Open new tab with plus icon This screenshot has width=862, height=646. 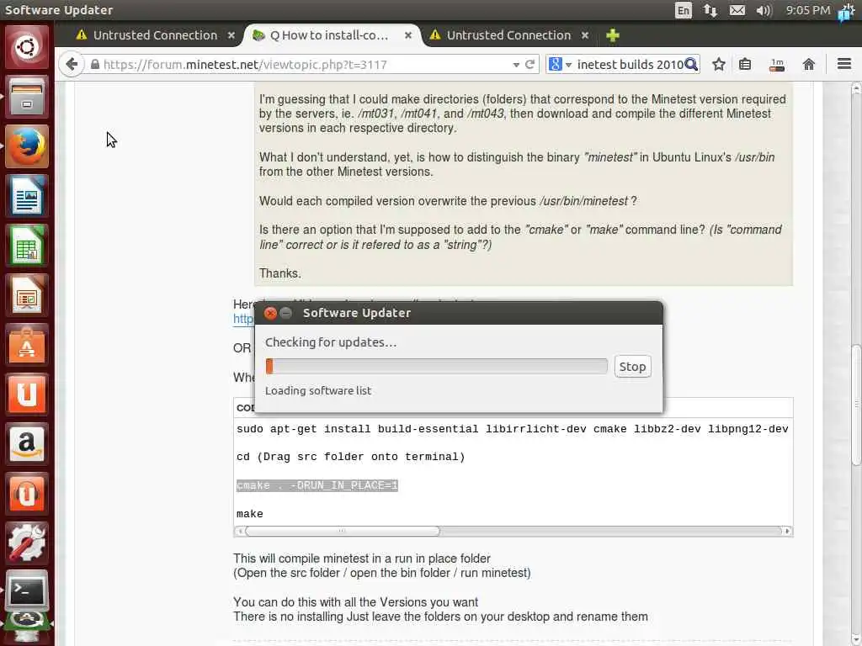(x=613, y=35)
